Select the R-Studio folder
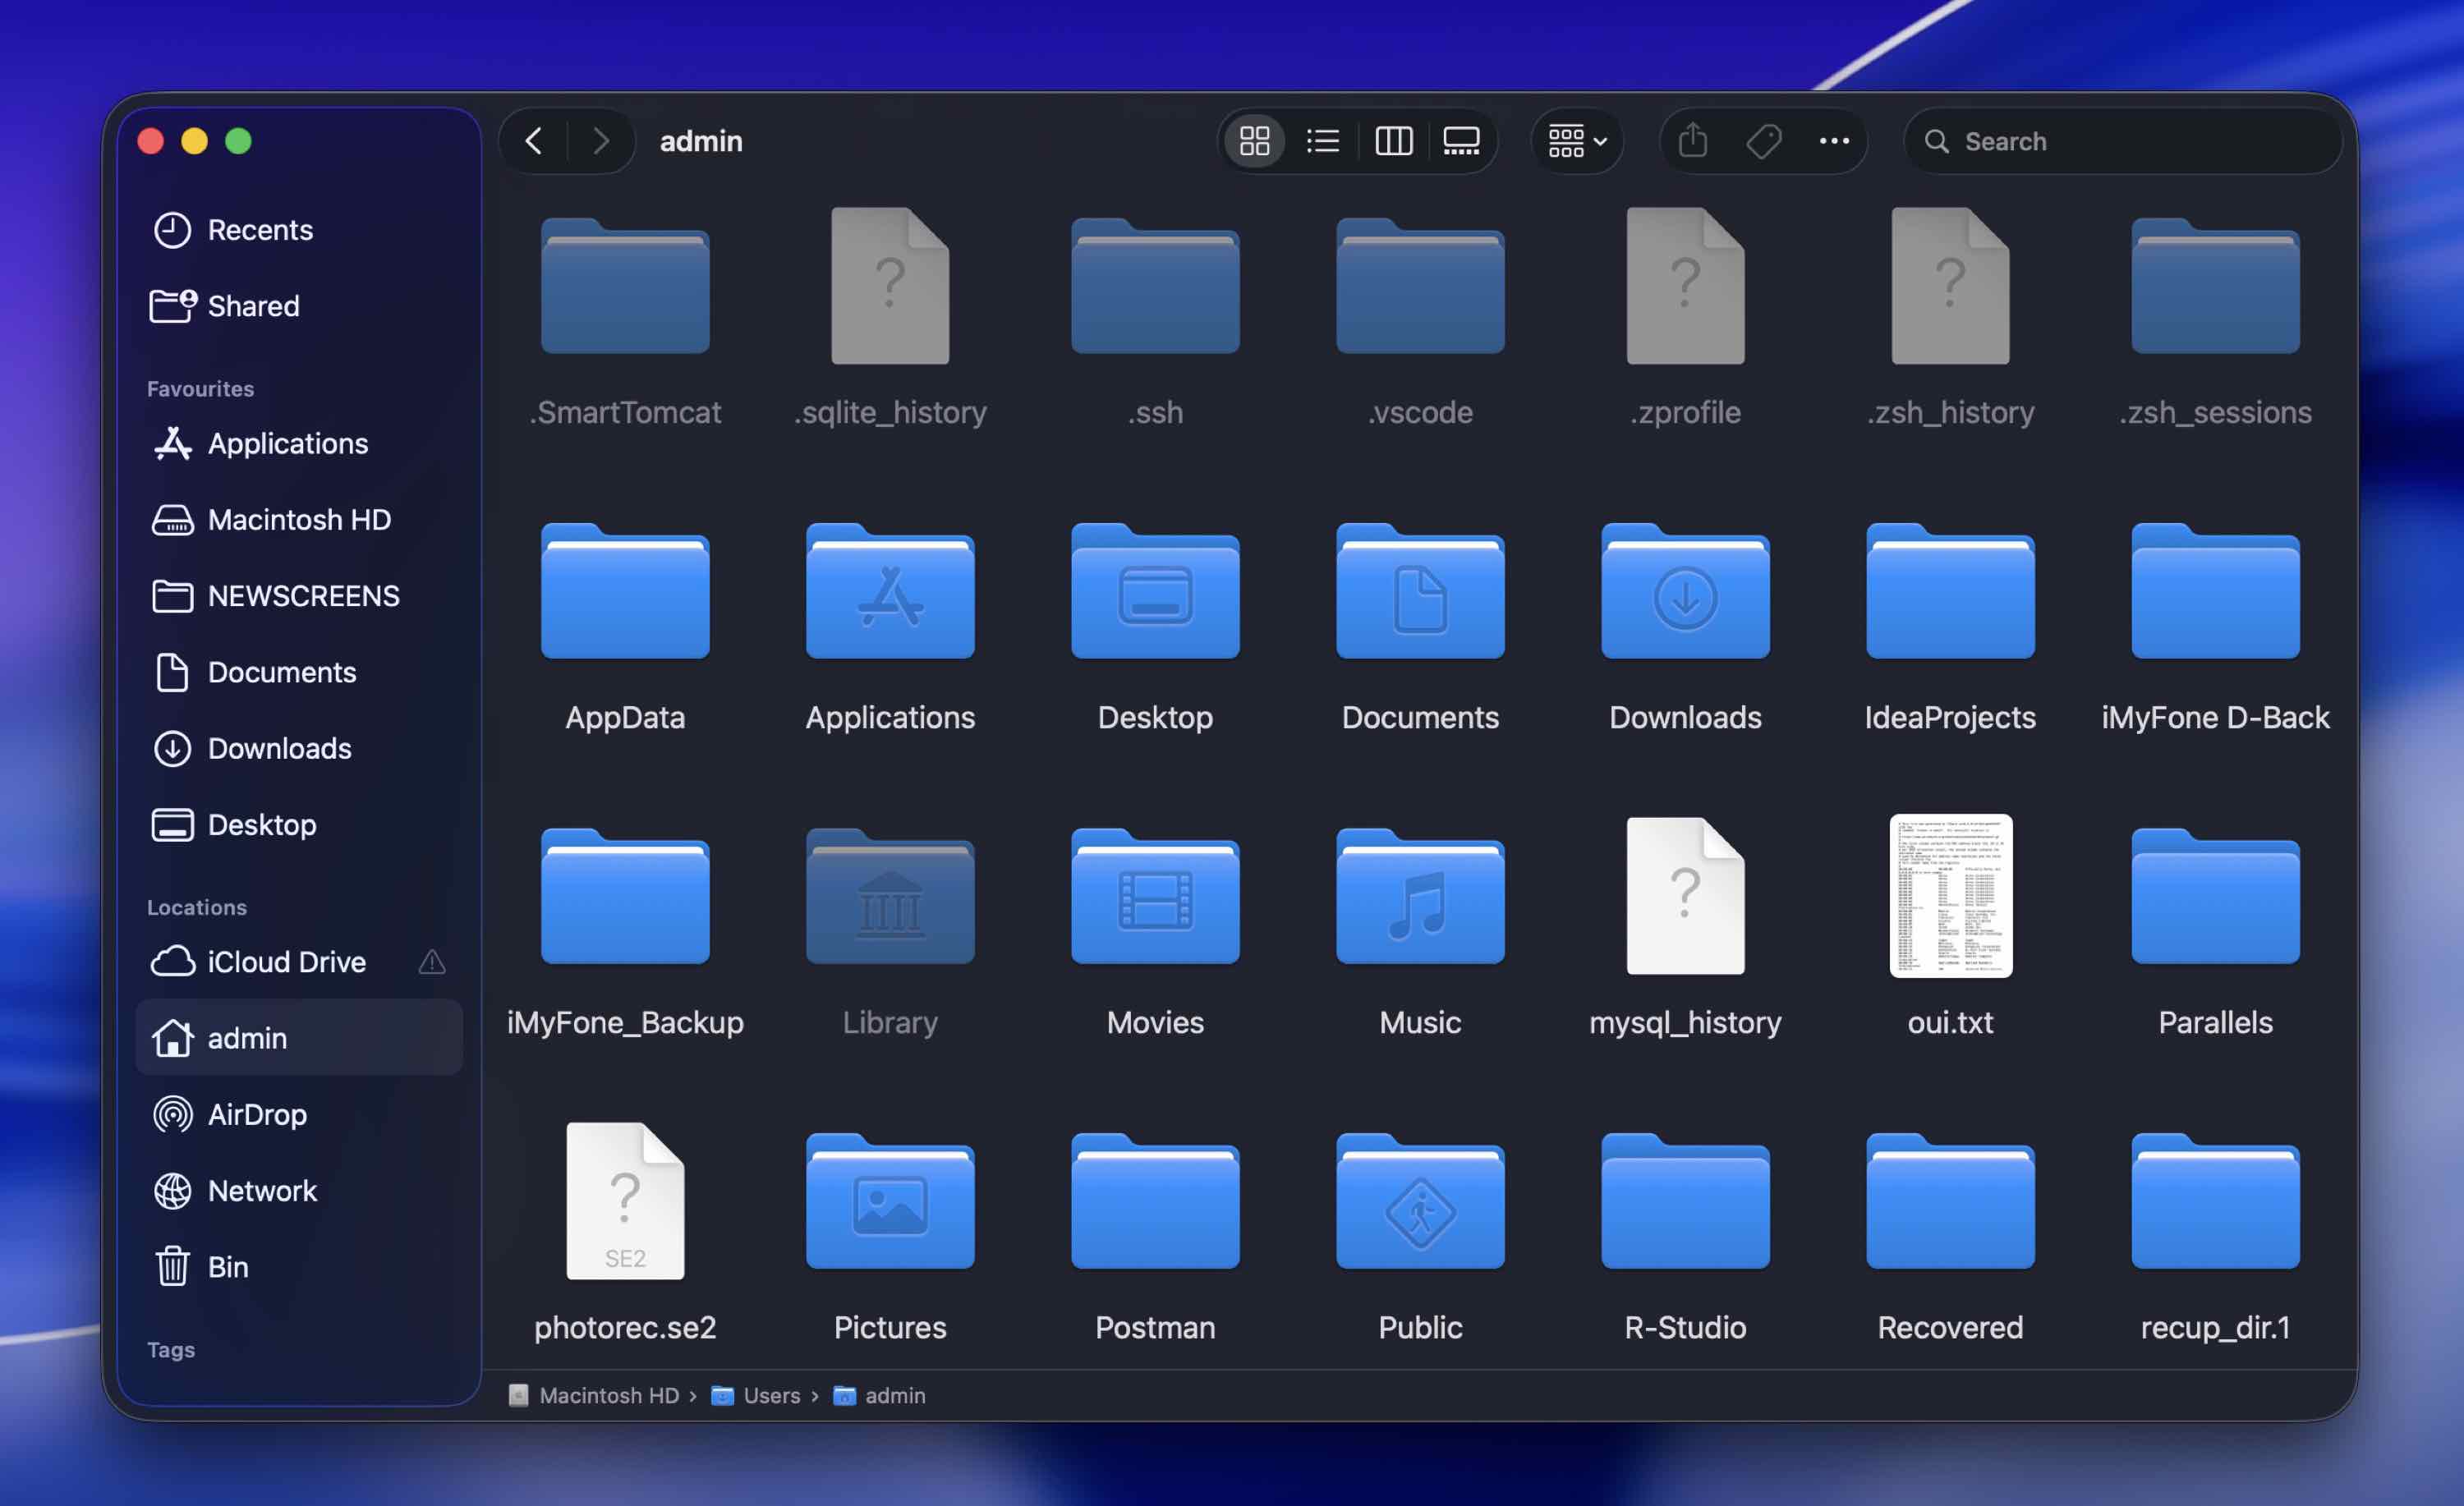Screen dimensions: 2464x1506 point(1685,1202)
